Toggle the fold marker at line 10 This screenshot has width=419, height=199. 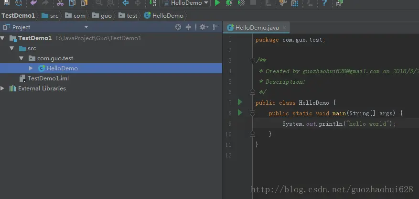(252, 134)
